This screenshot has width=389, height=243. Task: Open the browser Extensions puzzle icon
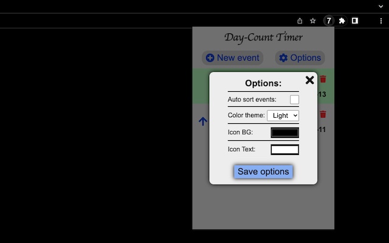[x=342, y=21]
